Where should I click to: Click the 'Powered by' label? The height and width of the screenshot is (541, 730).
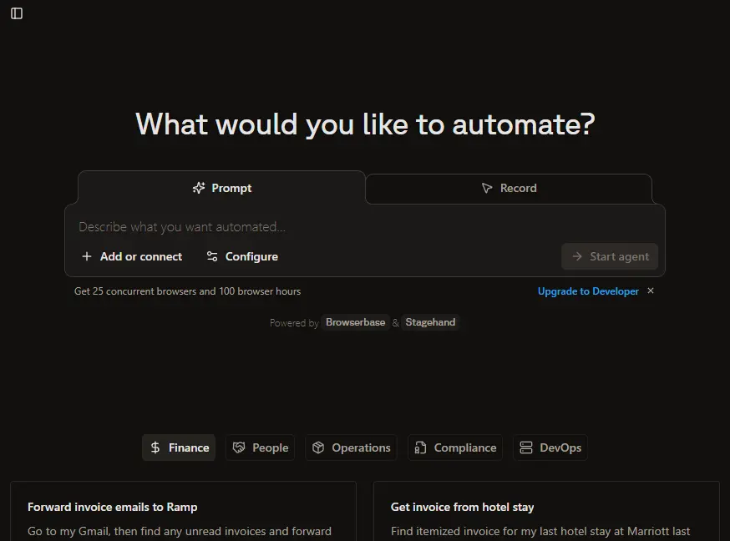tap(294, 323)
